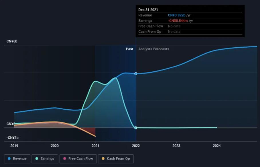Select the 2019 label on the x-axis
Screen dimensions: 260x167
pyautogui.click(x=14, y=146)
